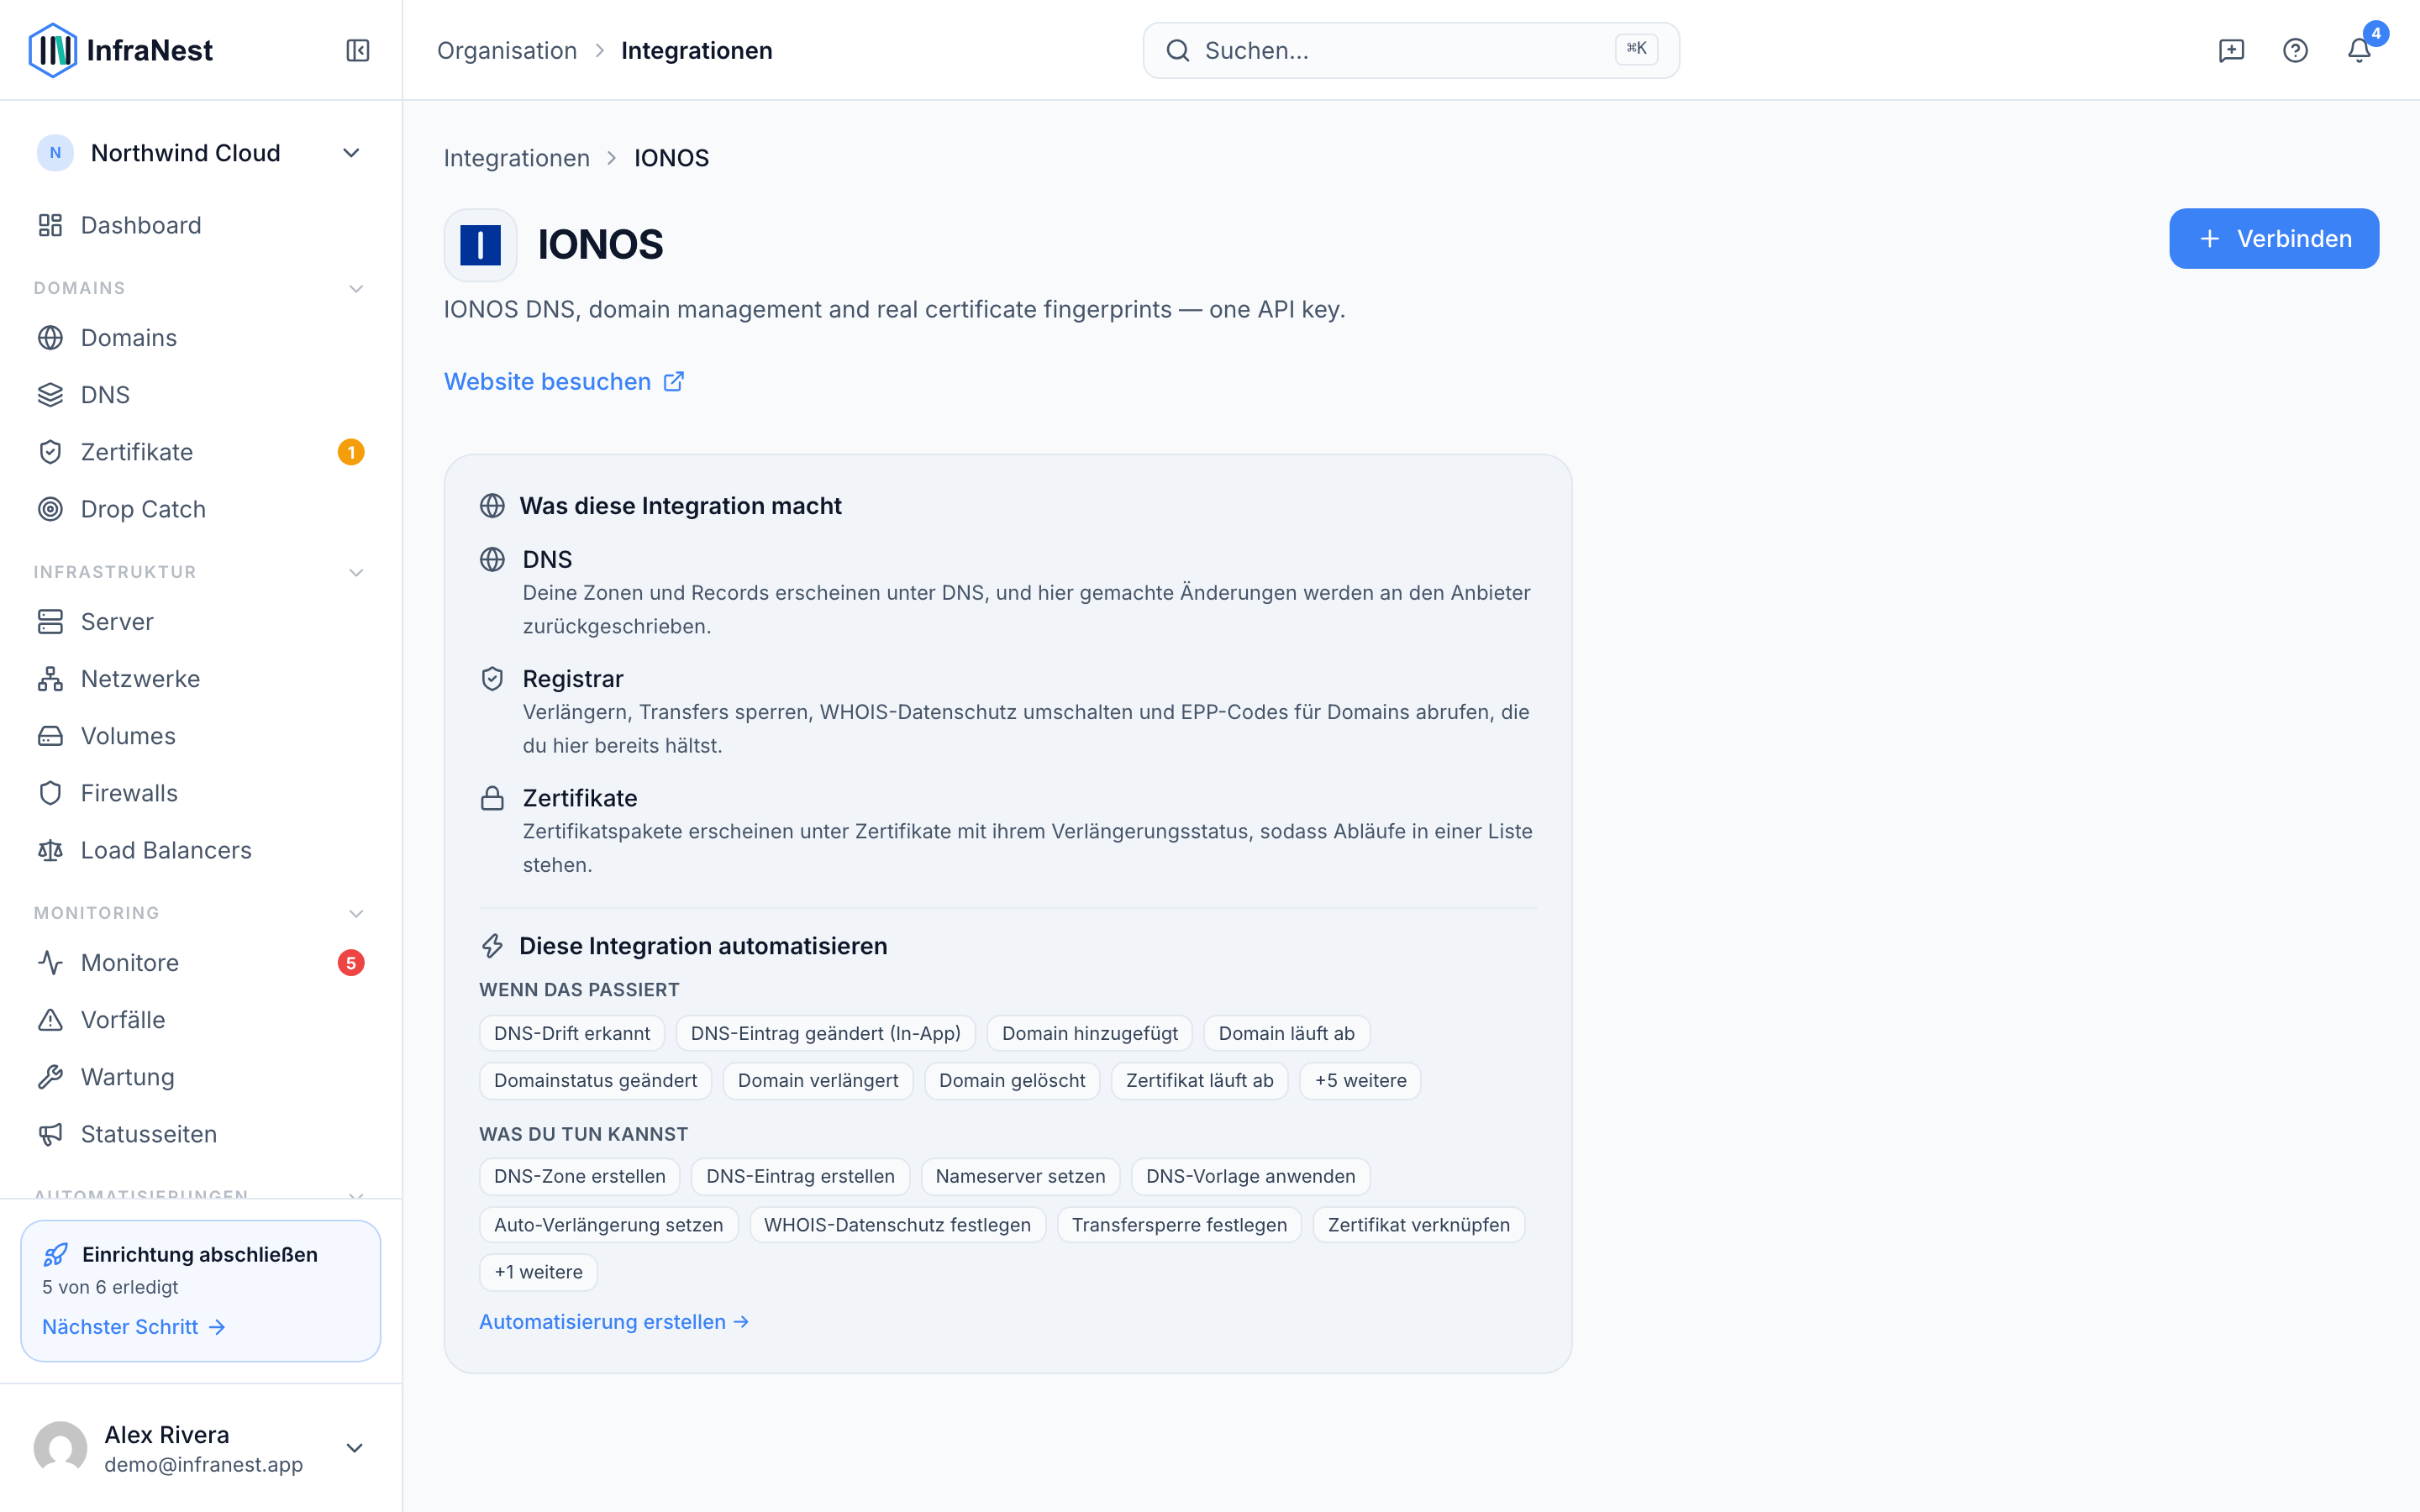Click the Domain gelöscht chip

coord(1012,1080)
